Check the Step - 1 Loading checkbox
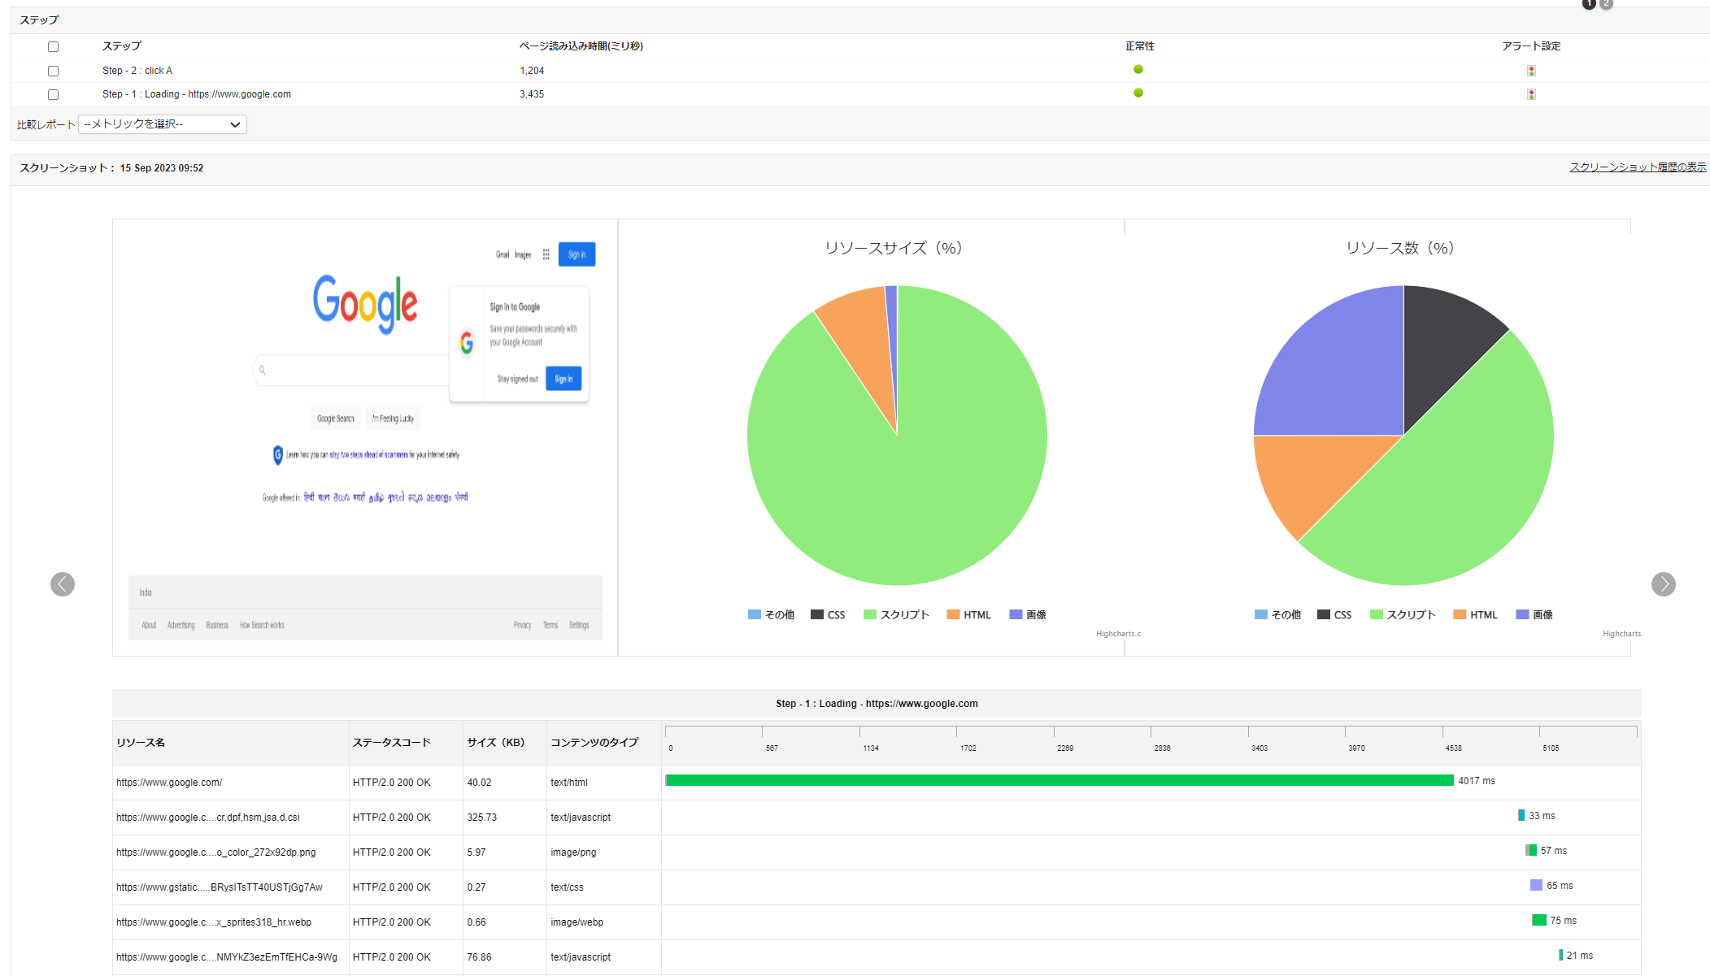The image size is (1710, 976). [54, 94]
